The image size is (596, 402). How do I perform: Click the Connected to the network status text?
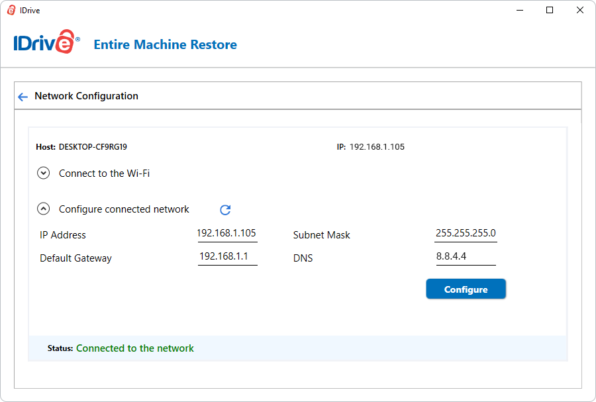135,348
